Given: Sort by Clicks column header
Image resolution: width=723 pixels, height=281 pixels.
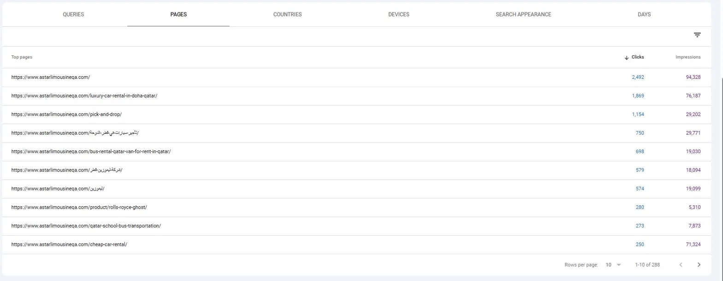Looking at the screenshot, I should tap(638, 57).
